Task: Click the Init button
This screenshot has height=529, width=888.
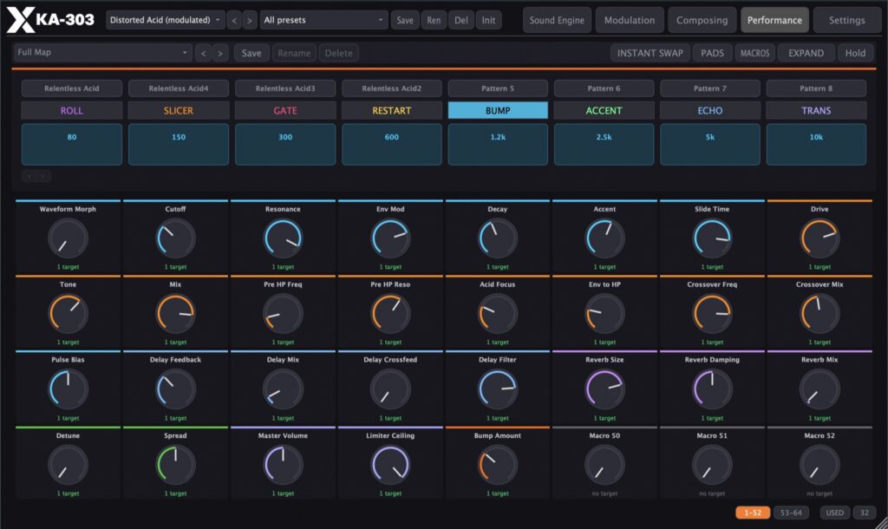Action: 488,21
